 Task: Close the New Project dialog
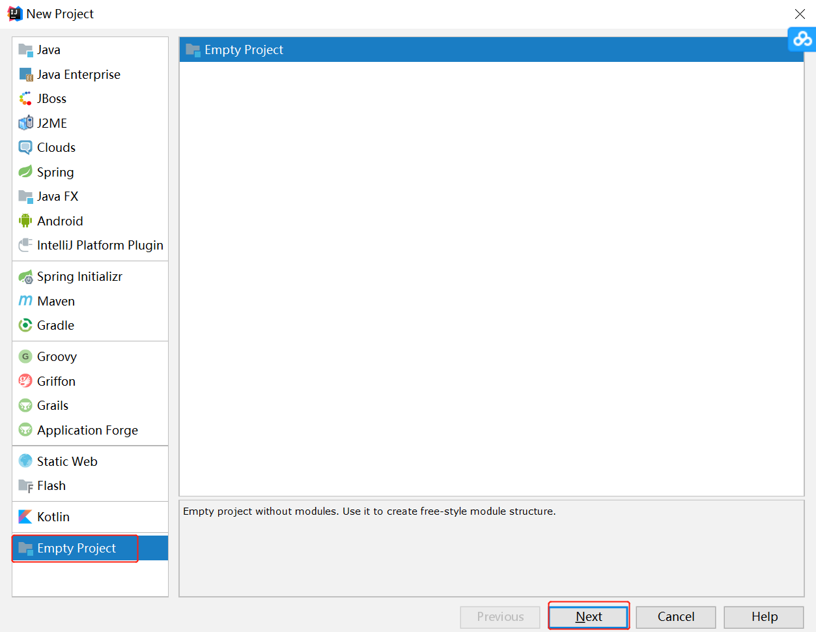(800, 14)
